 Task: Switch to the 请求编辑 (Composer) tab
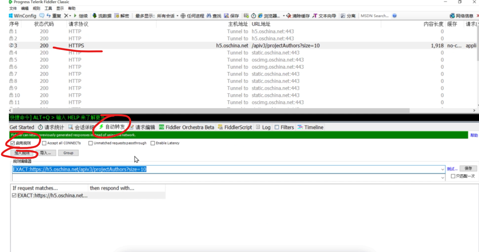coord(142,127)
